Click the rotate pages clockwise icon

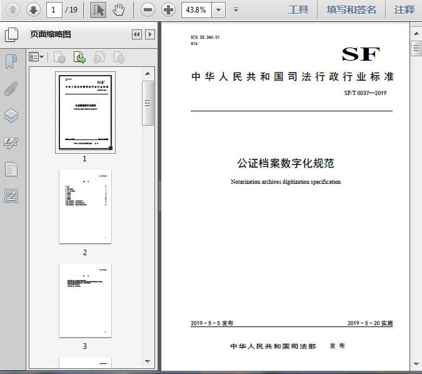[x=119, y=57]
